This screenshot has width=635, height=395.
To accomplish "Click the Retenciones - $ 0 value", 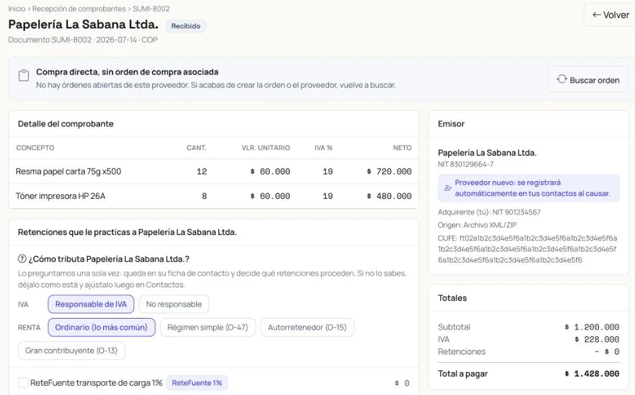I will [607, 352].
